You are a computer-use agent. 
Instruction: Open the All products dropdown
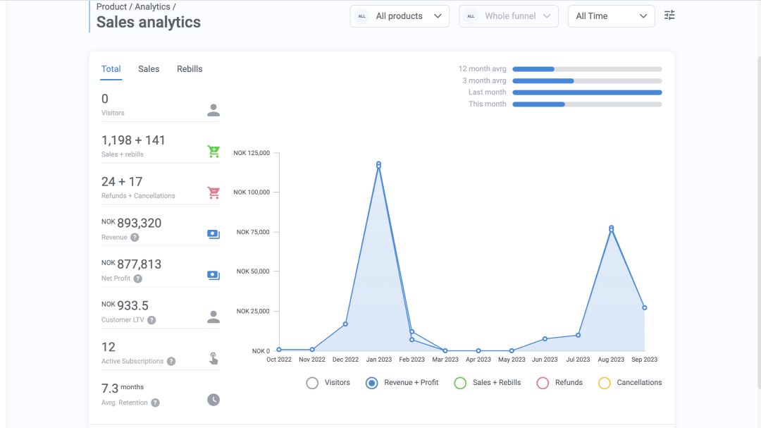pyautogui.click(x=400, y=16)
